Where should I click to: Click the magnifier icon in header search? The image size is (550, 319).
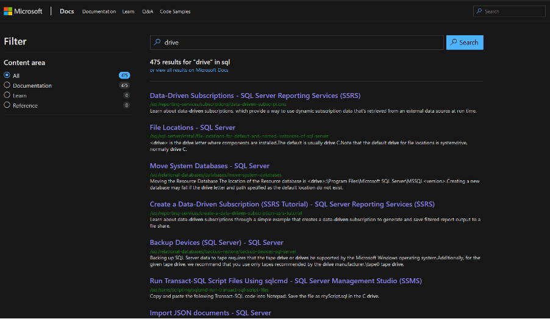click(479, 11)
